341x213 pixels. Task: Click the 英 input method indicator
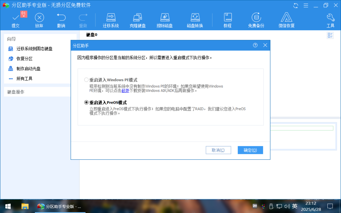click(295, 206)
